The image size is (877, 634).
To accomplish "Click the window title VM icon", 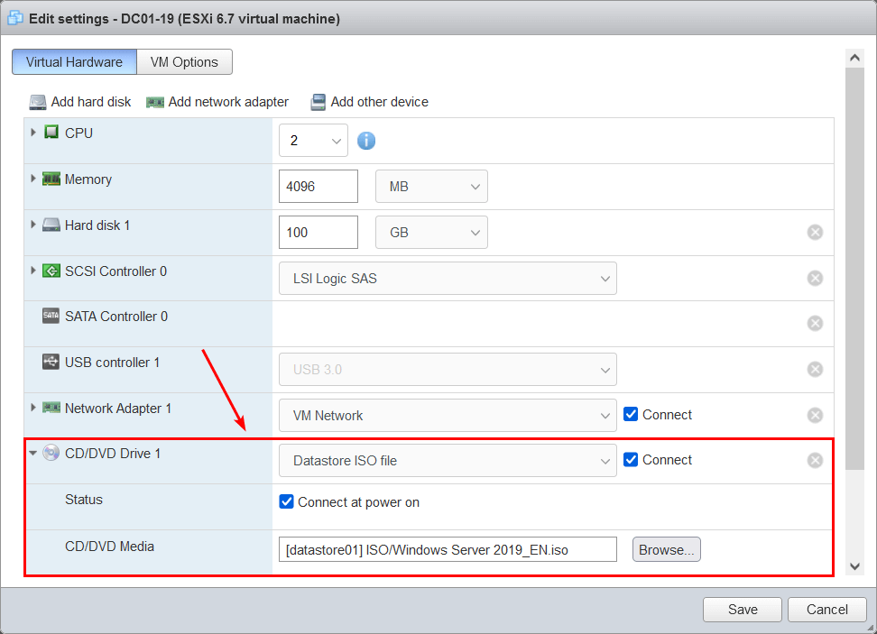I will [15, 18].
